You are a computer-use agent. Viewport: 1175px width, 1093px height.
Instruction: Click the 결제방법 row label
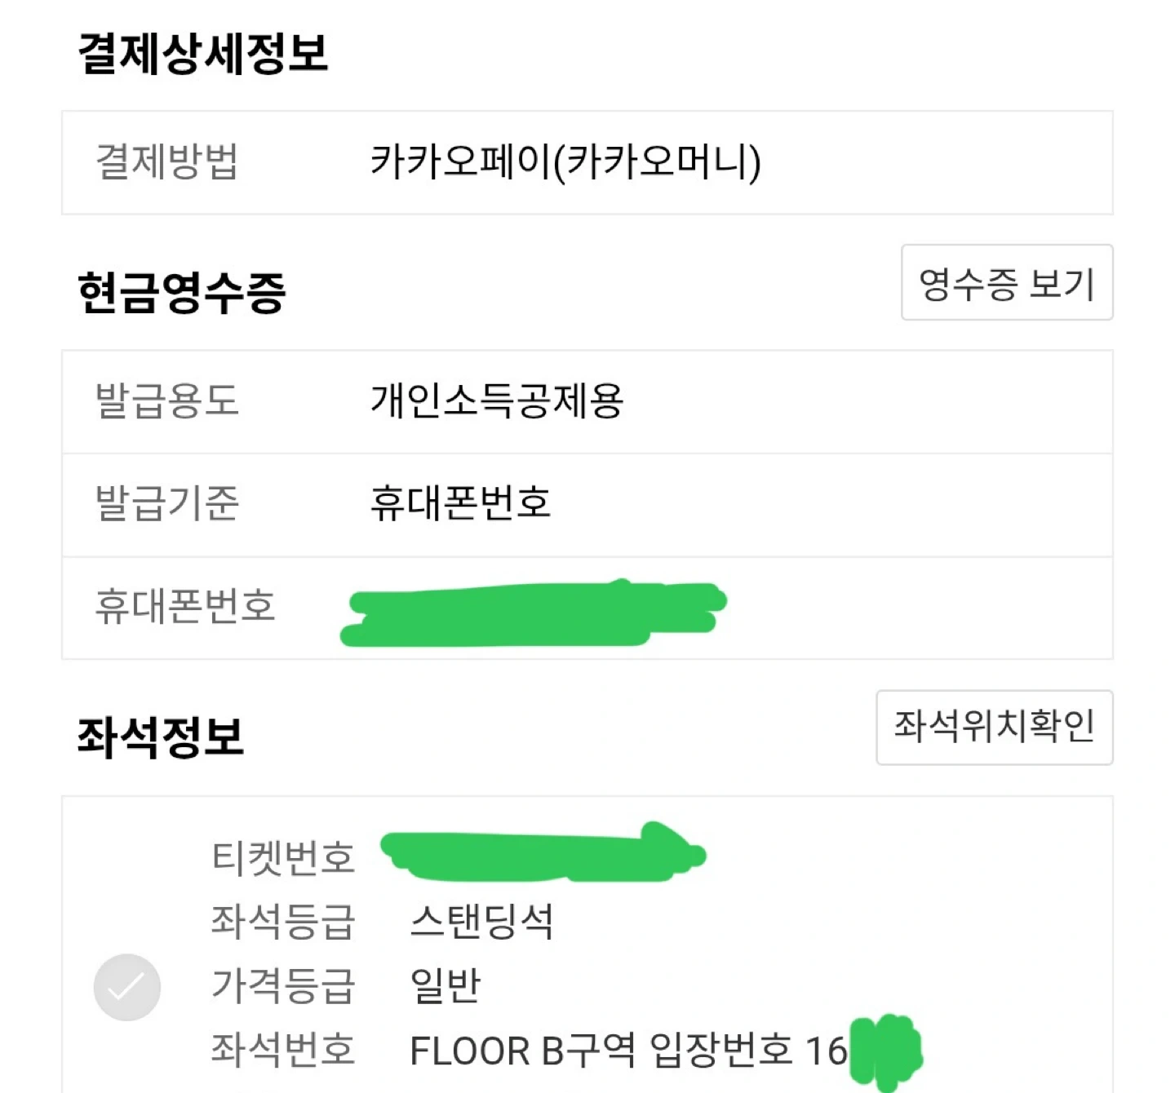(x=166, y=161)
